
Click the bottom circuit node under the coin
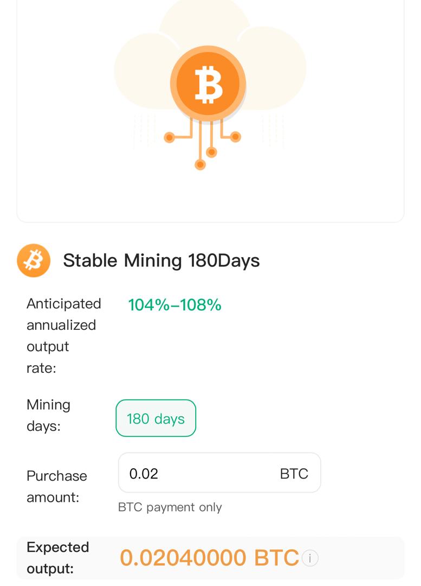coord(200,164)
